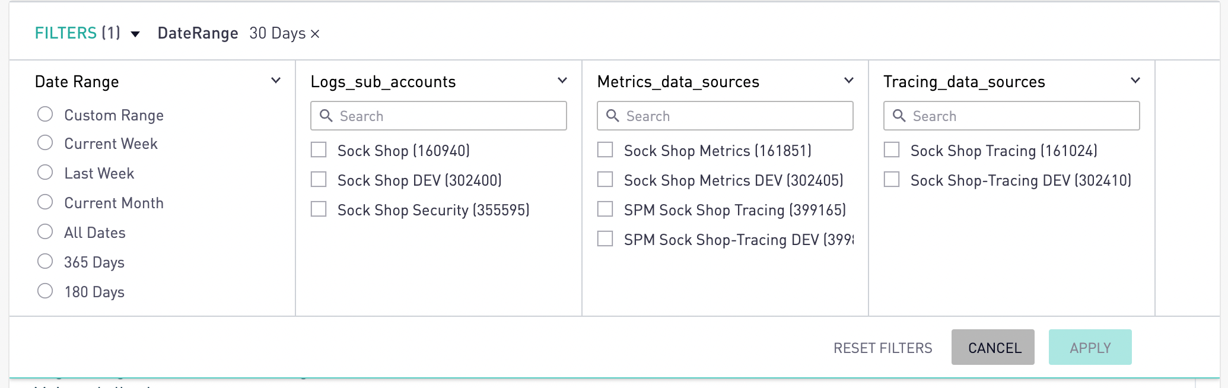Select the Custom Range radio option

(x=45, y=114)
